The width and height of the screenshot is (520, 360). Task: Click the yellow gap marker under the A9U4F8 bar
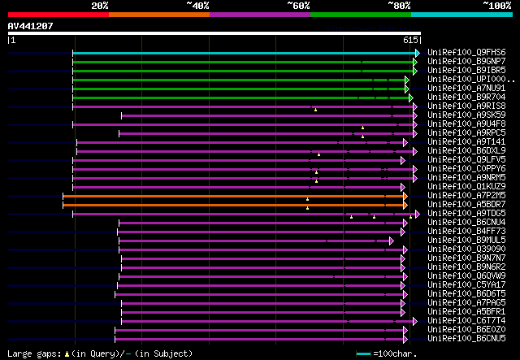[x=362, y=128]
